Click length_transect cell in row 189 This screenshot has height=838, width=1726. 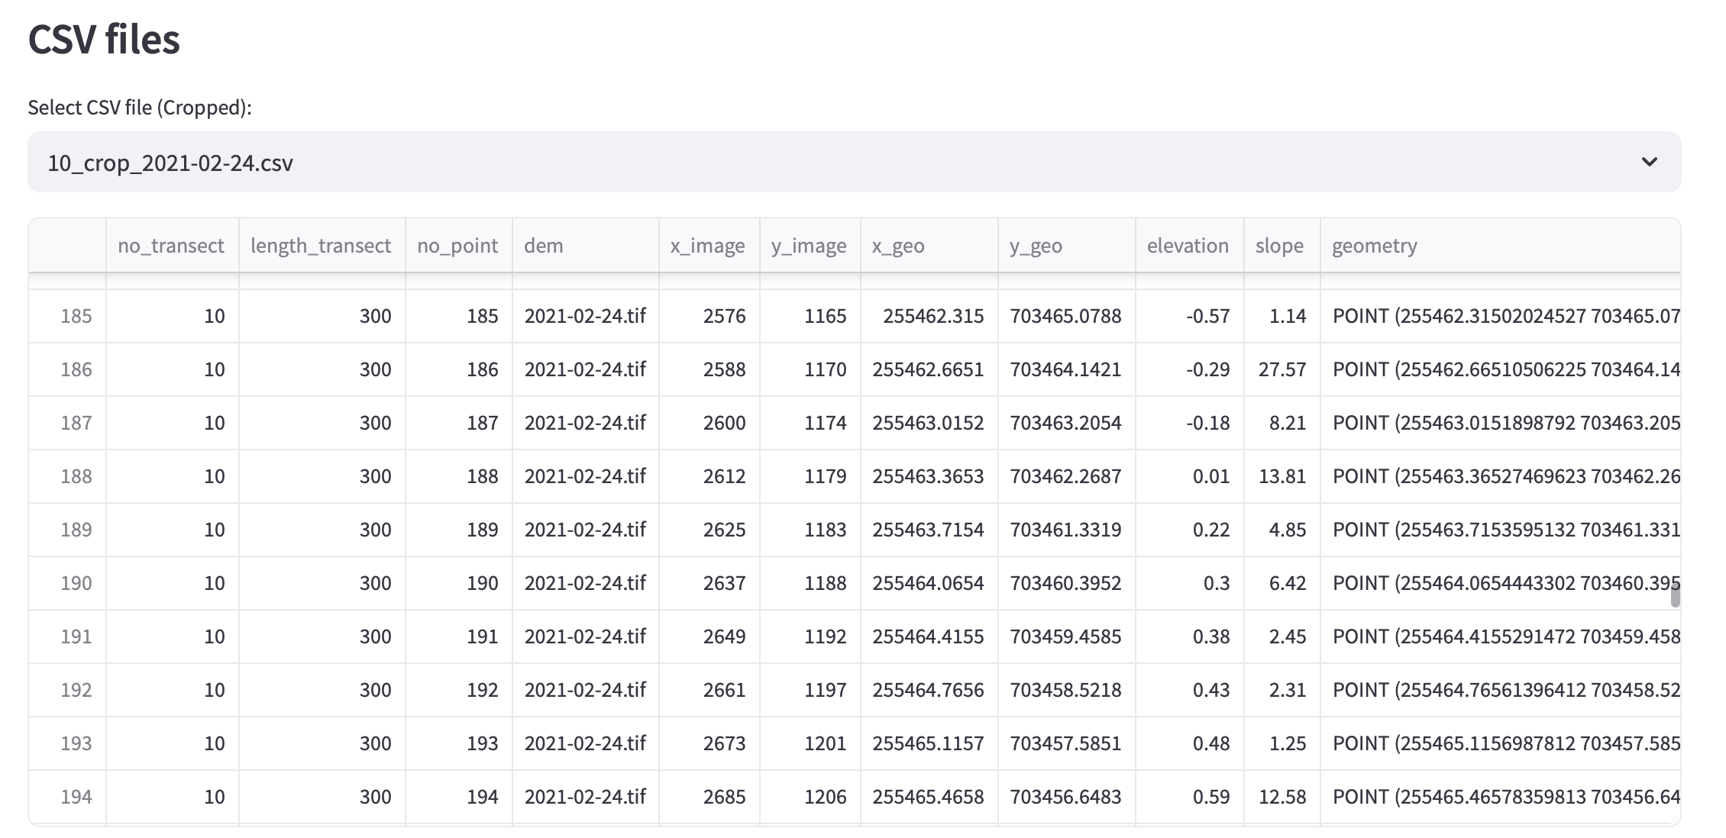pos(322,530)
